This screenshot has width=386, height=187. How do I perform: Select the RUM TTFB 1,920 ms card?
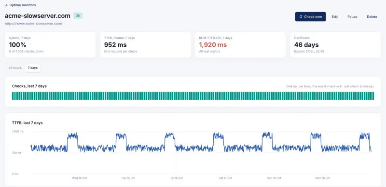240,45
